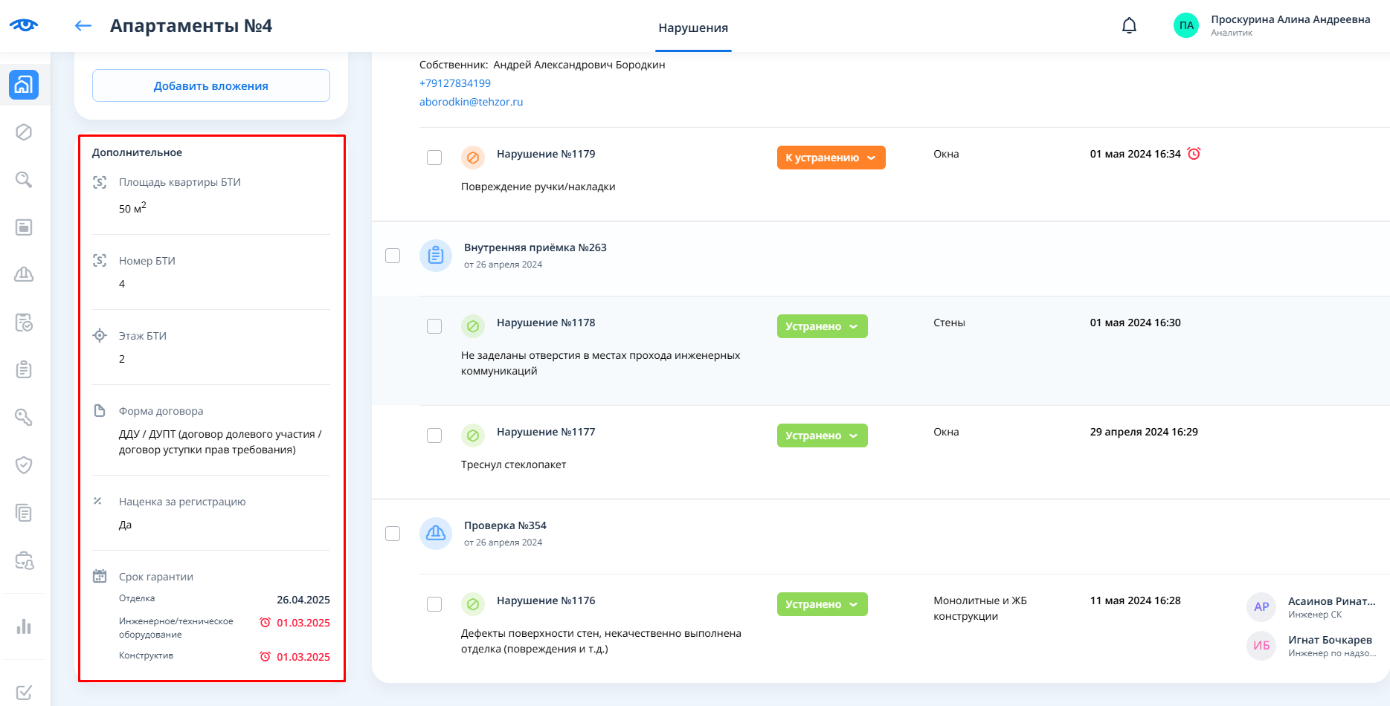
Task: Open the search icon in the sidebar
Action: (24, 180)
